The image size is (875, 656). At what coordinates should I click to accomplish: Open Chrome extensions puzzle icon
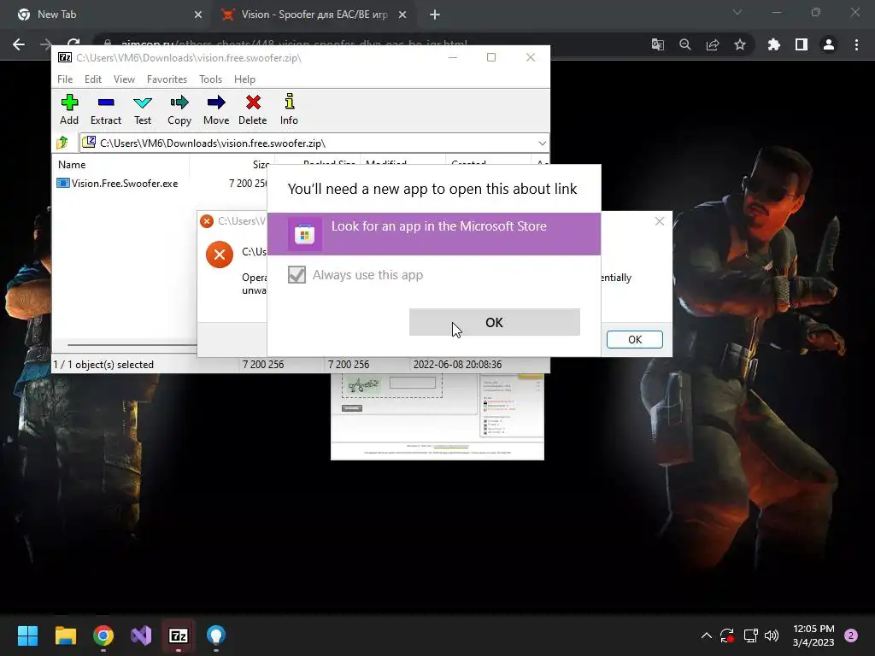[774, 44]
